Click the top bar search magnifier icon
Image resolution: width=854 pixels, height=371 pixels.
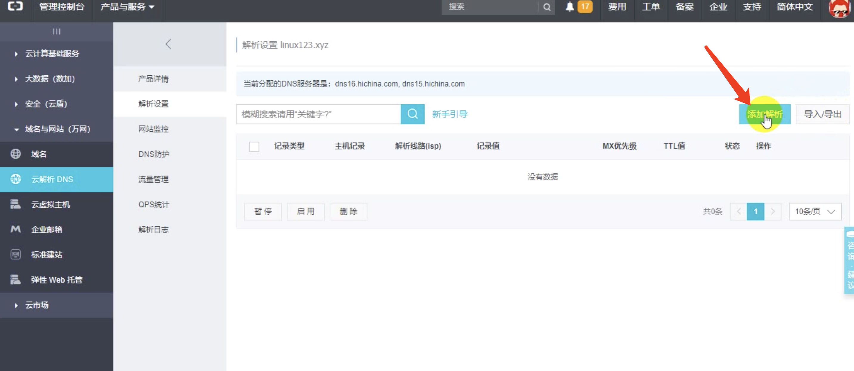click(x=547, y=7)
